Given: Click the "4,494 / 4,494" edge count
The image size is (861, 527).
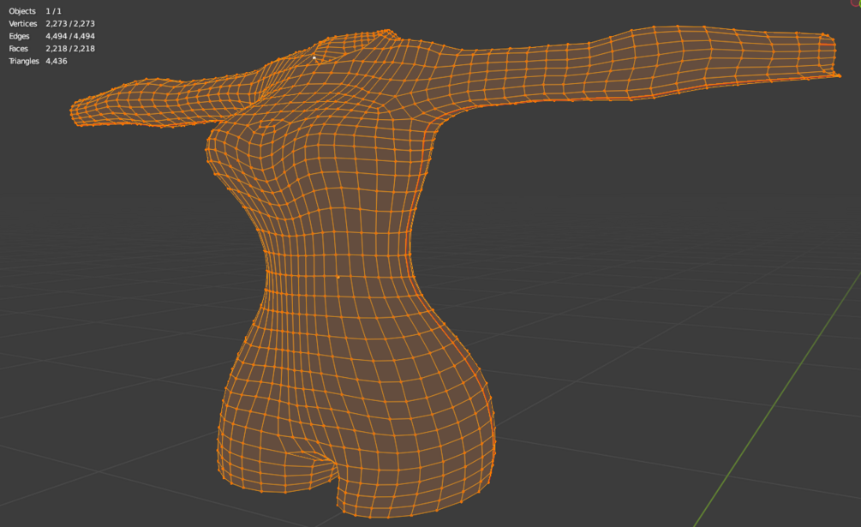Looking at the screenshot, I should pos(70,36).
